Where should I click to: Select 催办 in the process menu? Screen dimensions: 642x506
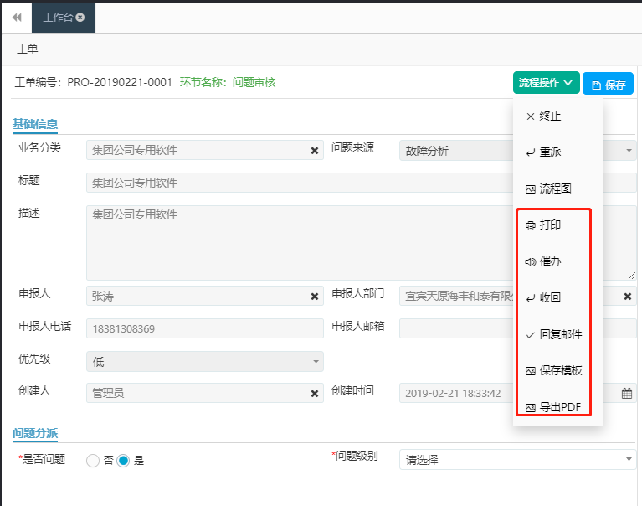[550, 261]
